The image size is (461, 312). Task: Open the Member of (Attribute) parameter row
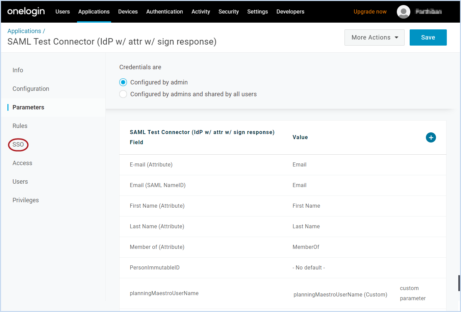[283, 247]
